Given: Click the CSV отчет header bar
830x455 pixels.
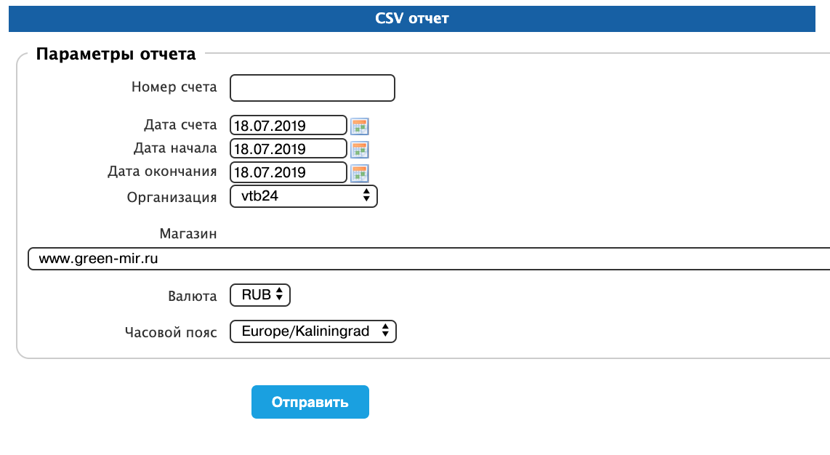Looking at the screenshot, I should click(x=411, y=18).
